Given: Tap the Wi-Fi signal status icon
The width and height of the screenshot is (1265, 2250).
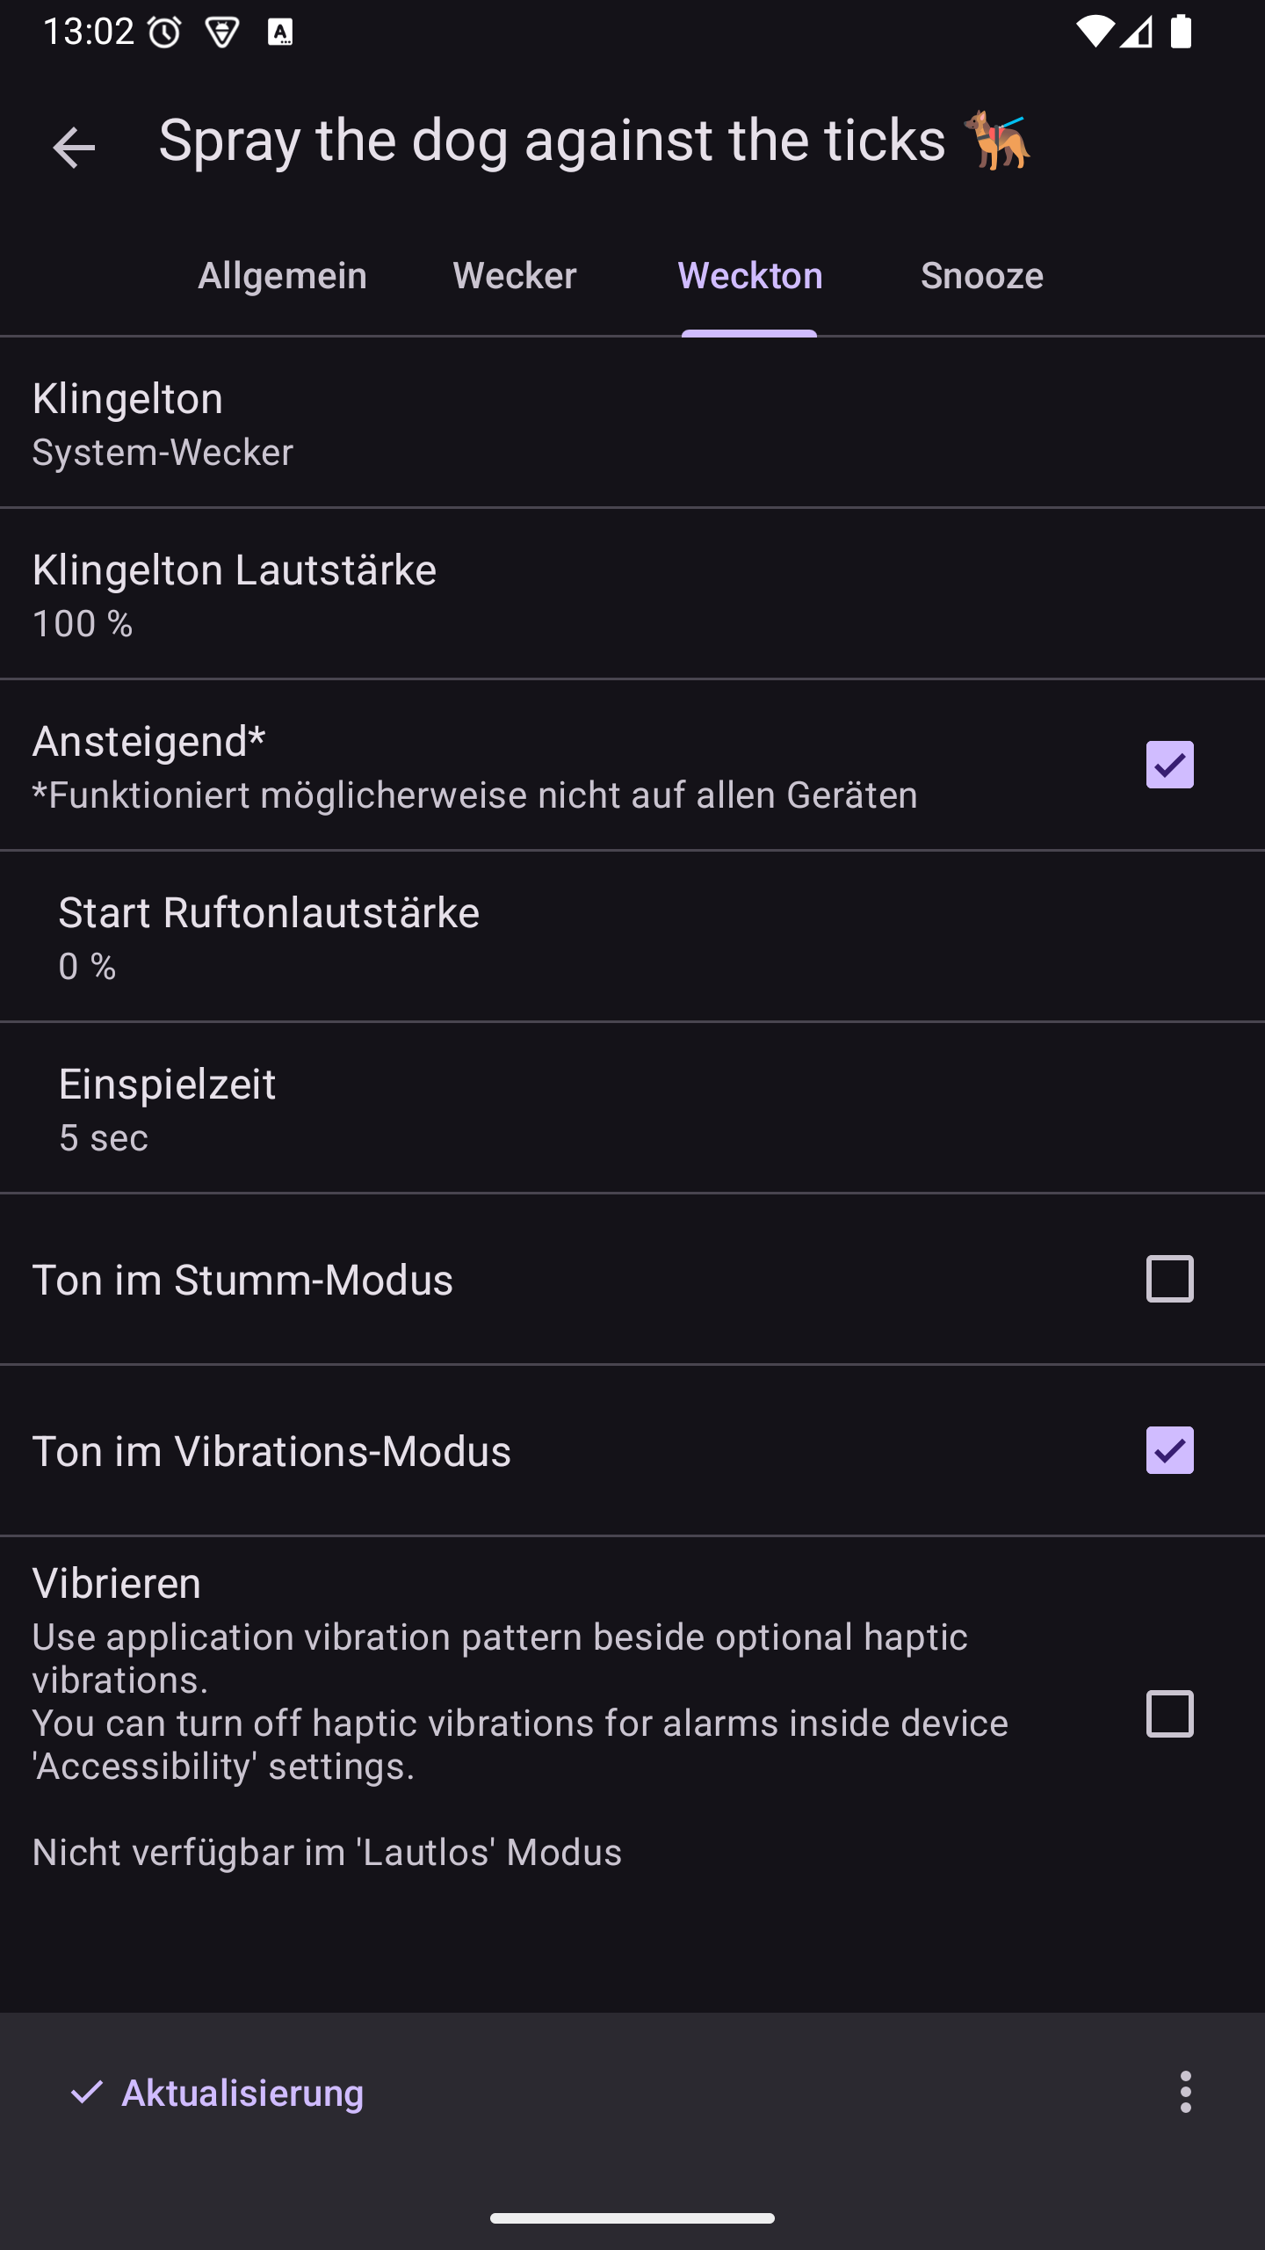Looking at the screenshot, I should pyautogui.click(x=1093, y=33).
